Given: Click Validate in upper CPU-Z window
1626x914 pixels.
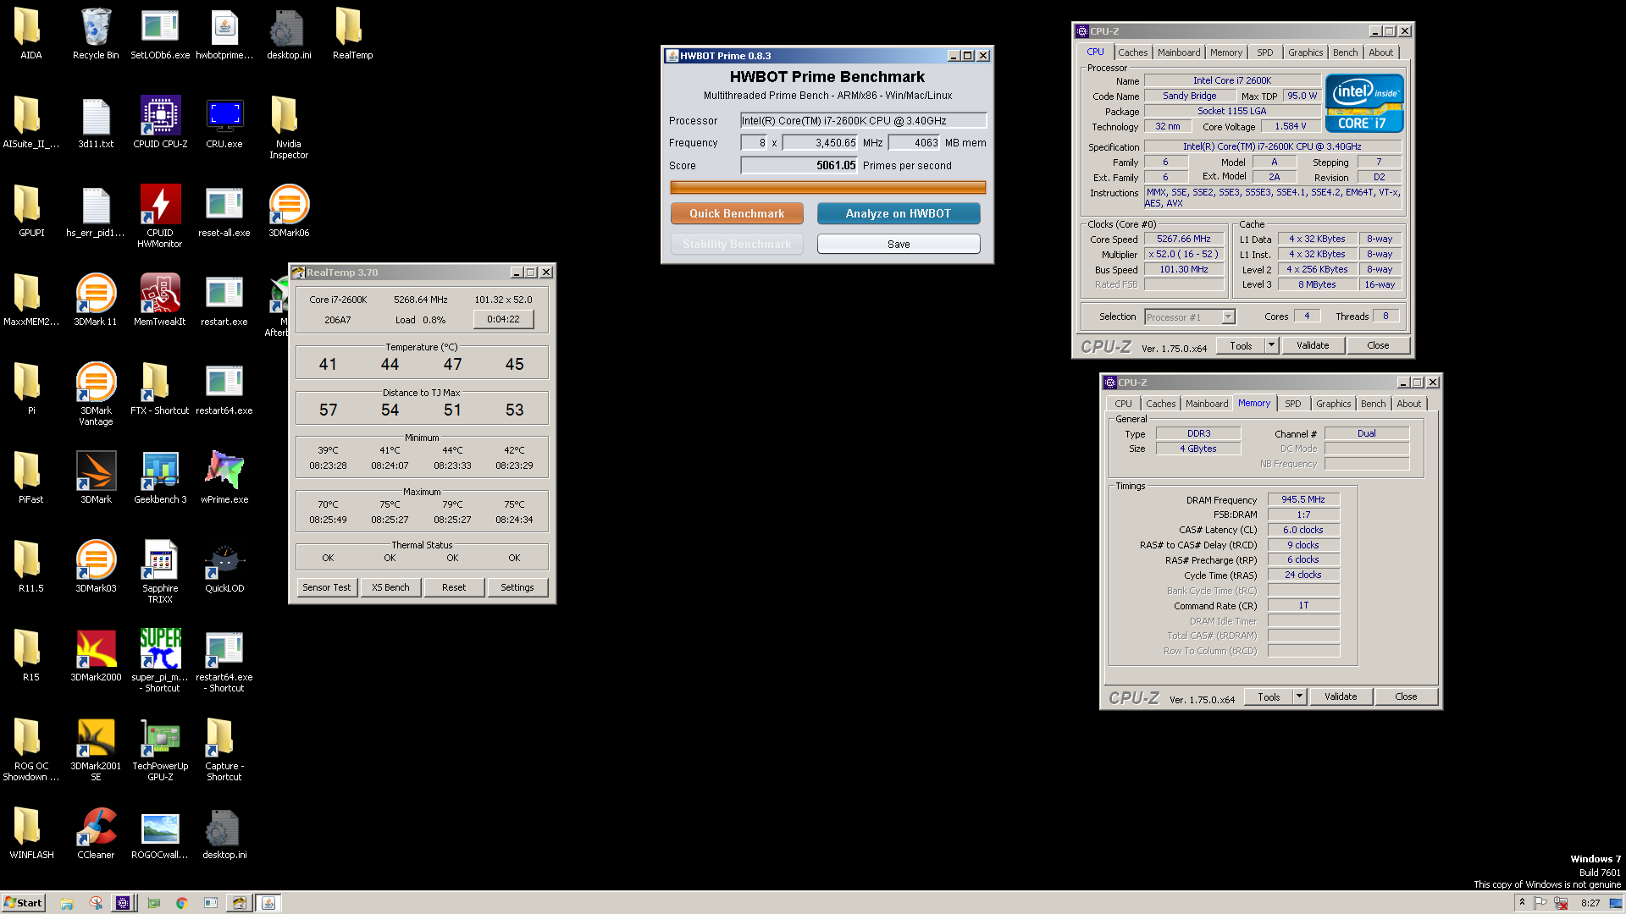Looking at the screenshot, I should click(1313, 345).
